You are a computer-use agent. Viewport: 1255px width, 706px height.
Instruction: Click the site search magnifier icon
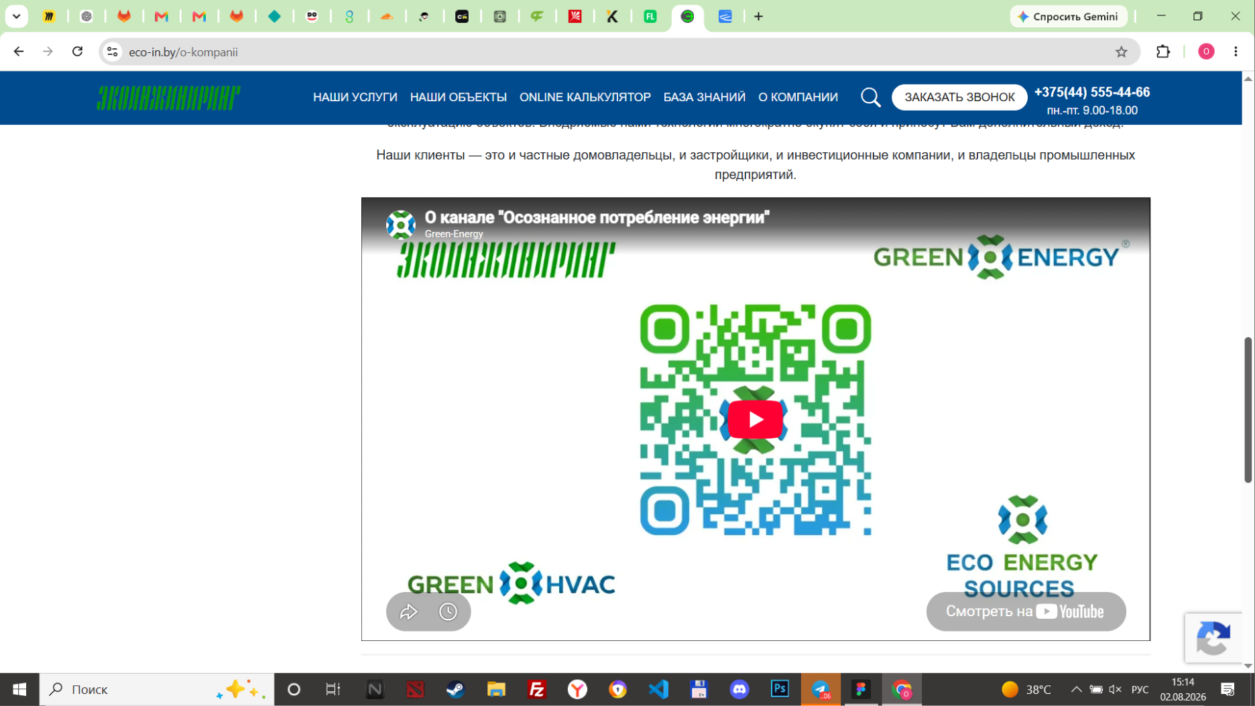(870, 97)
